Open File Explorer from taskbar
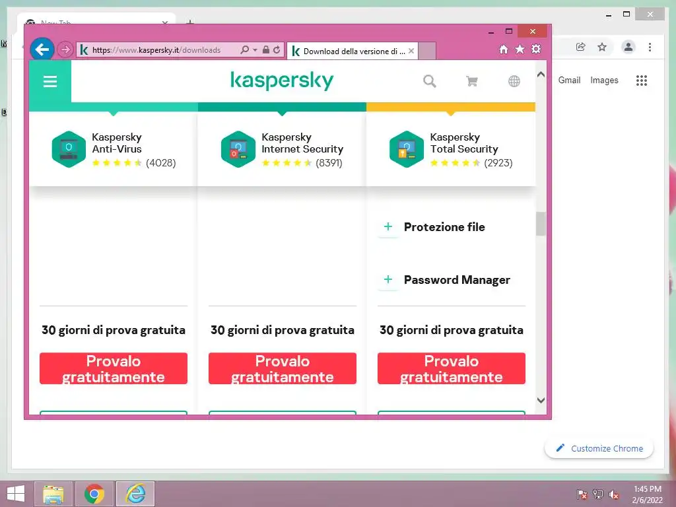 click(53, 494)
